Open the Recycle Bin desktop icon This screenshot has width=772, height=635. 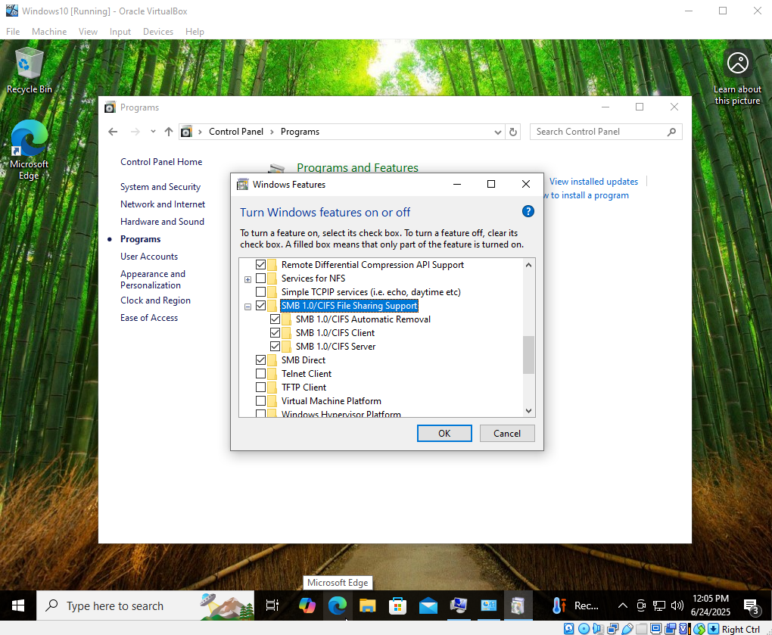[29, 71]
